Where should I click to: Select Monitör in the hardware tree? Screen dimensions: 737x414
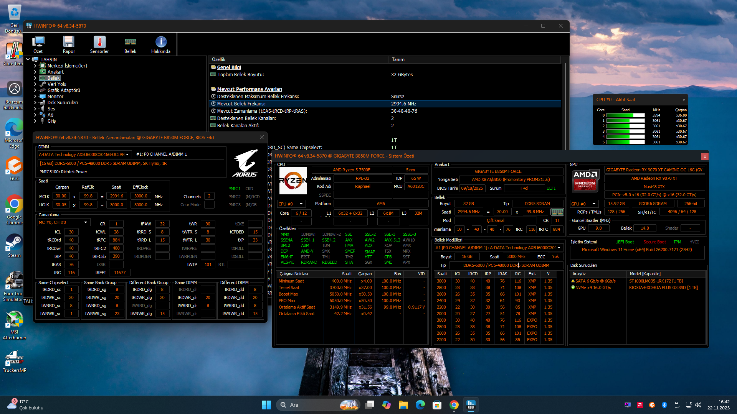coord(55,97)
